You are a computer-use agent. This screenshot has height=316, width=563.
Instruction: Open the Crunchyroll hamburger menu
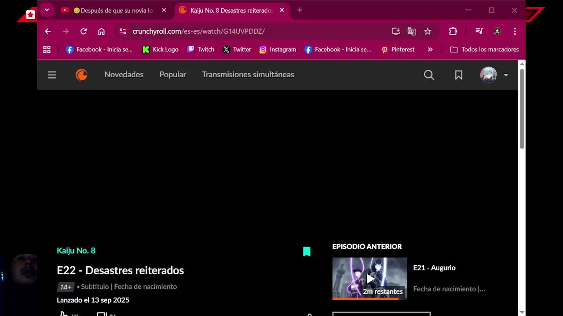pyautogui.click(x=52, y=75)
